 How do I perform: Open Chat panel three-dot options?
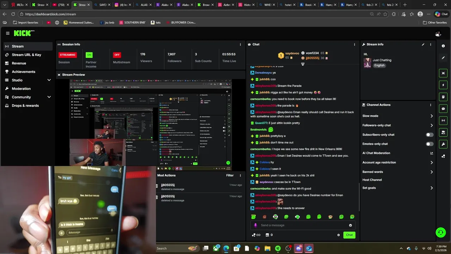tap(354, 44)
